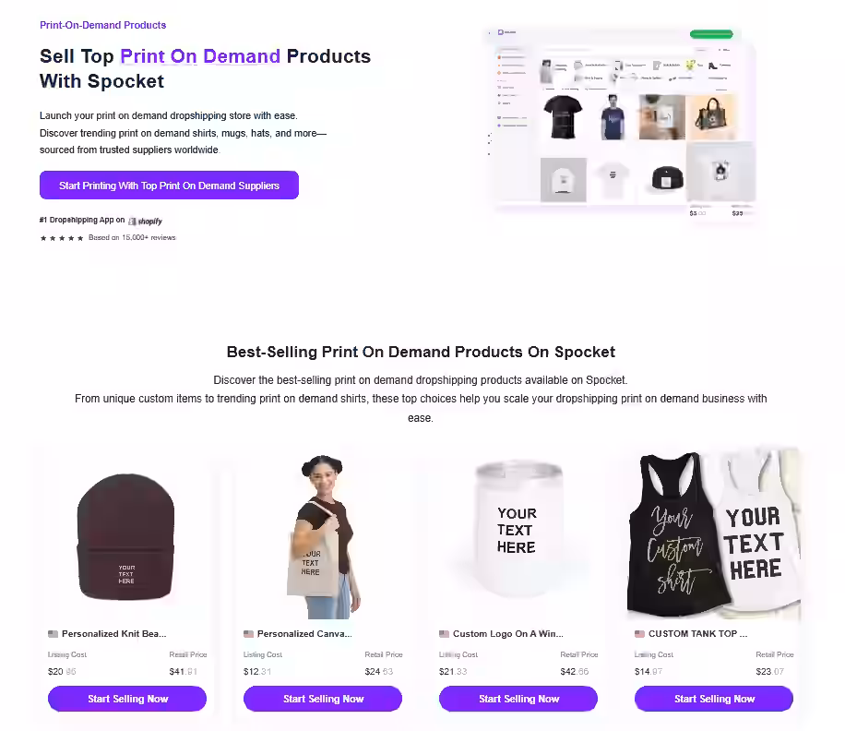This screenshot has width=845, height=731.
Task: Click Start Selling Now under Canvas tote
Action: point(323,699)
